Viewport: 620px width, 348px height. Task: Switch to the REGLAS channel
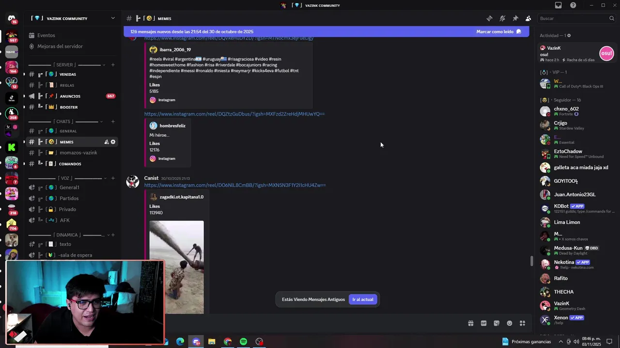(x=72, y=86)
